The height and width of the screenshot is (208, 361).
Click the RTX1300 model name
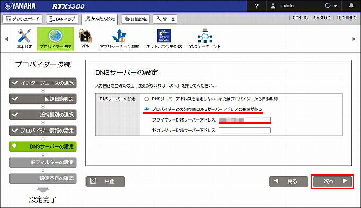tap(68, 6)
